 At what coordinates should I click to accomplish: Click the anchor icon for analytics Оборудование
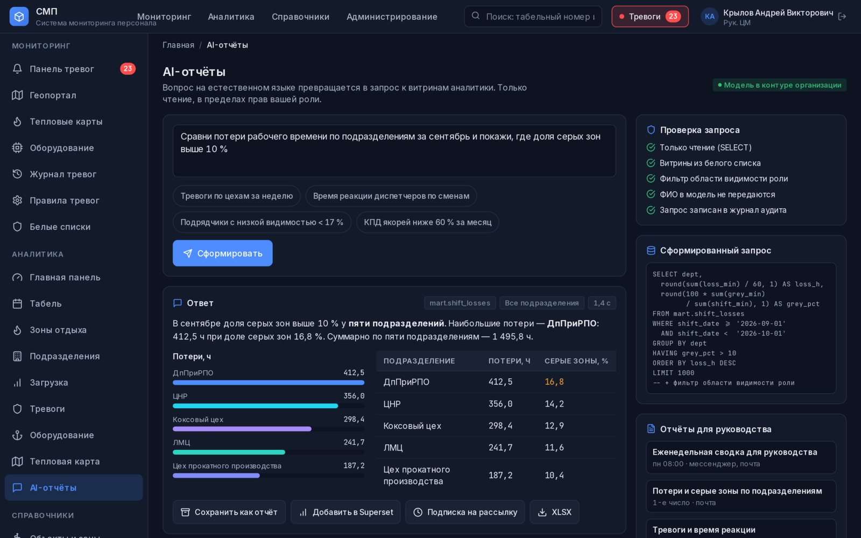tap(17, 436)
